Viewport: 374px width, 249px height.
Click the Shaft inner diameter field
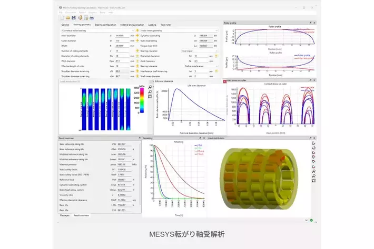tap(201, 76)
